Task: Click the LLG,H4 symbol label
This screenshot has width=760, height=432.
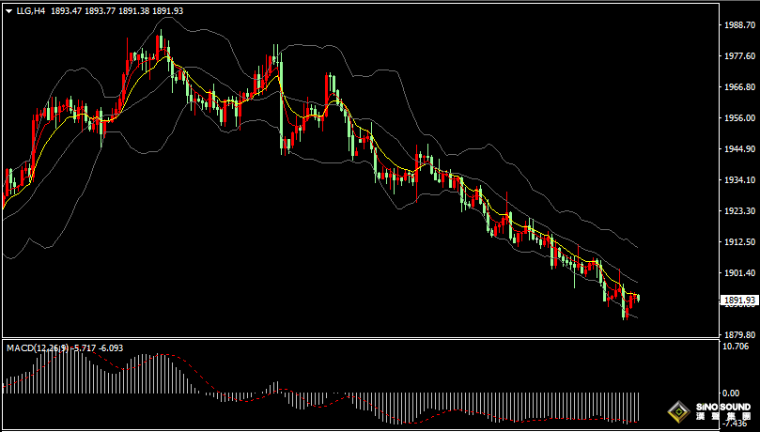Action: point(30,11)
